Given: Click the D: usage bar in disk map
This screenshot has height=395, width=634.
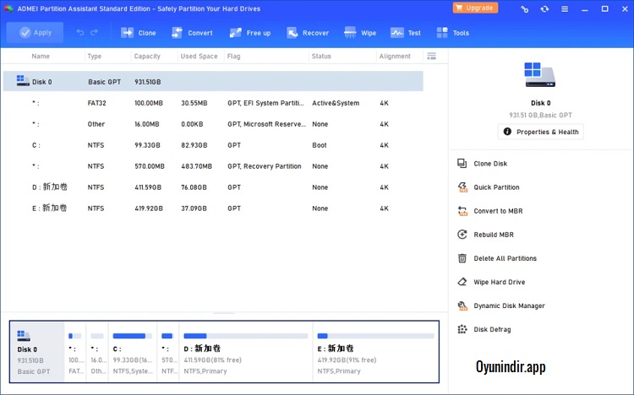Looking at the screenshot, I should click(x=246, y=336).
